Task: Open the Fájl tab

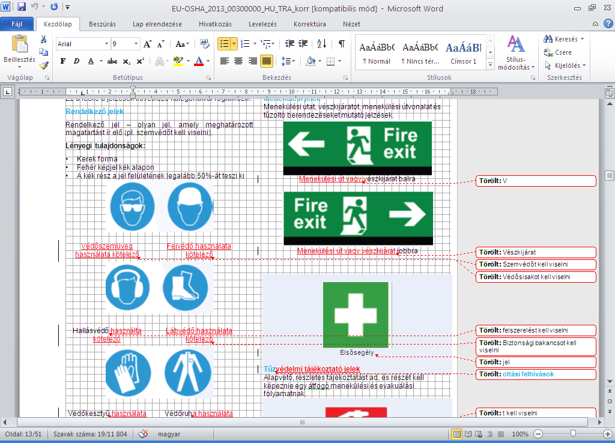Action: coord(17,24)
